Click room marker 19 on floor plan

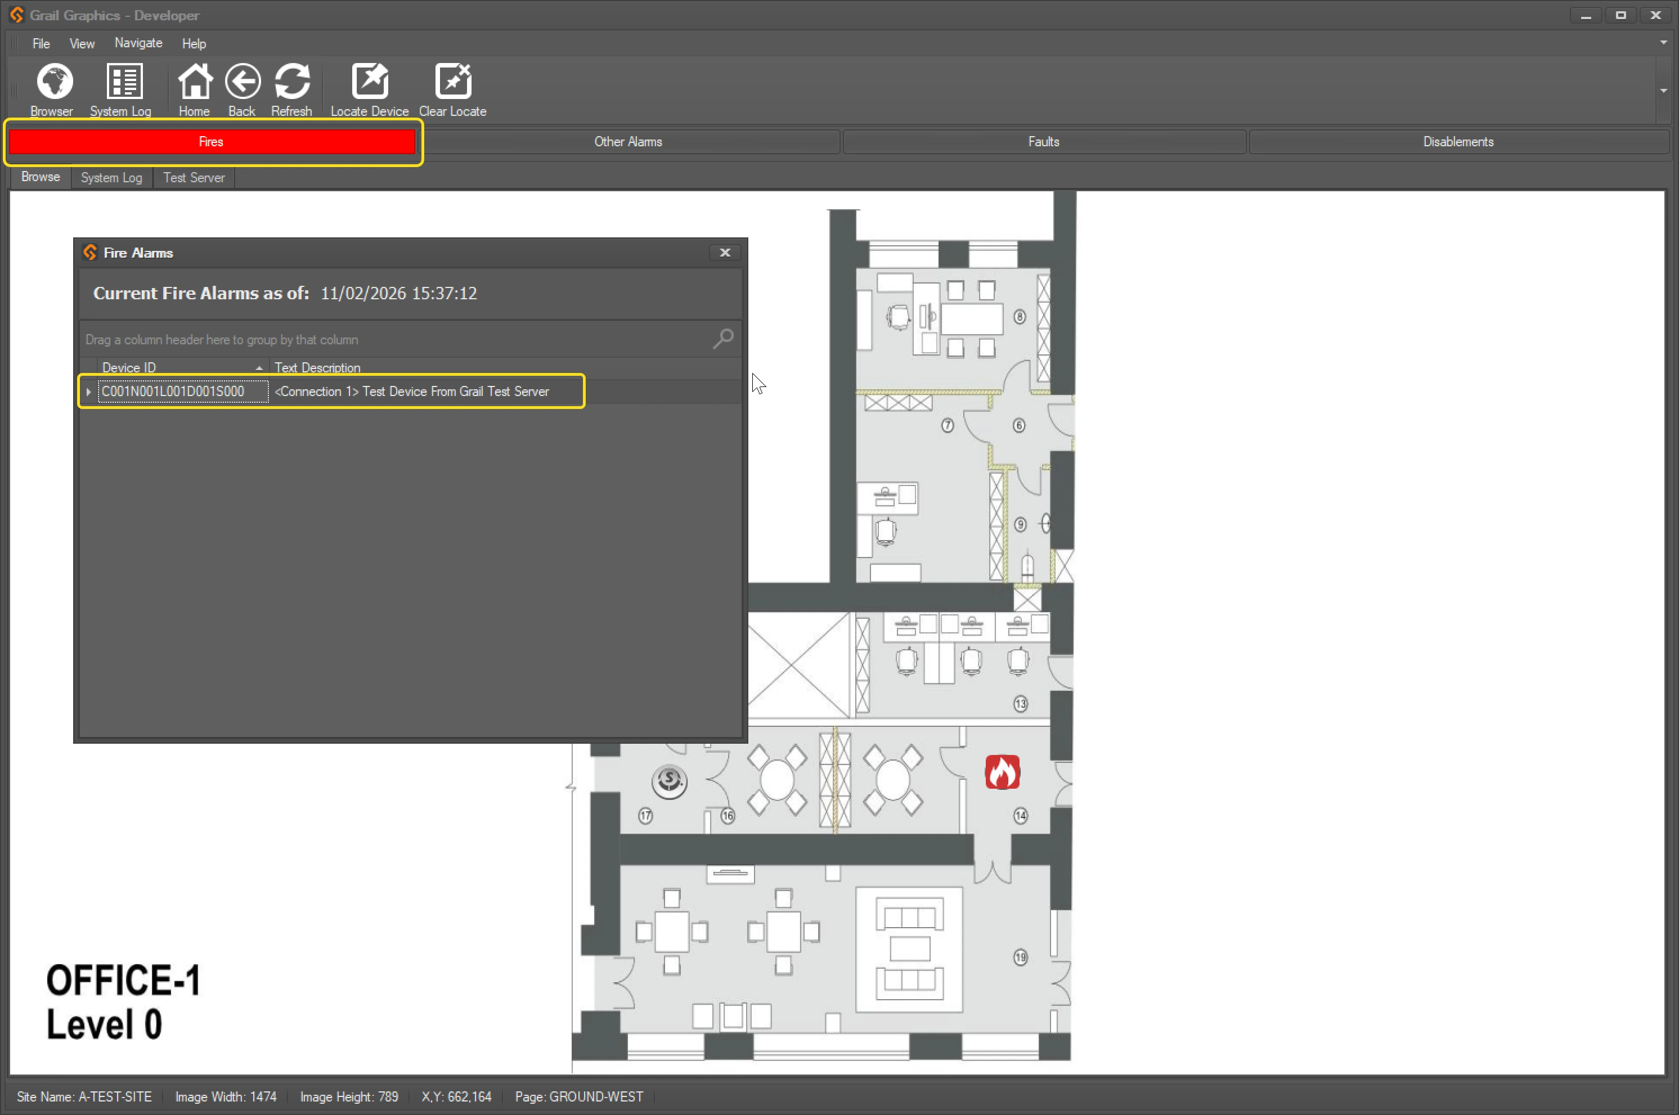click(1021, 957)
